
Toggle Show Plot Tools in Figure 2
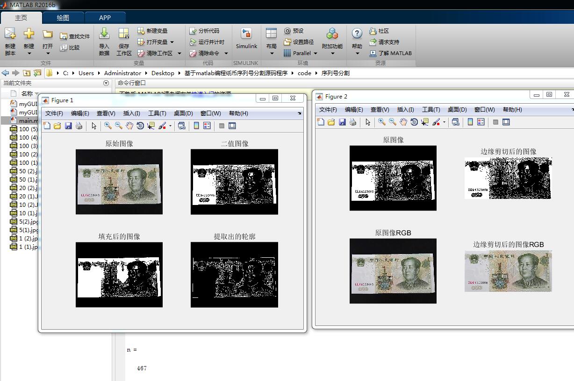(506, 122)
